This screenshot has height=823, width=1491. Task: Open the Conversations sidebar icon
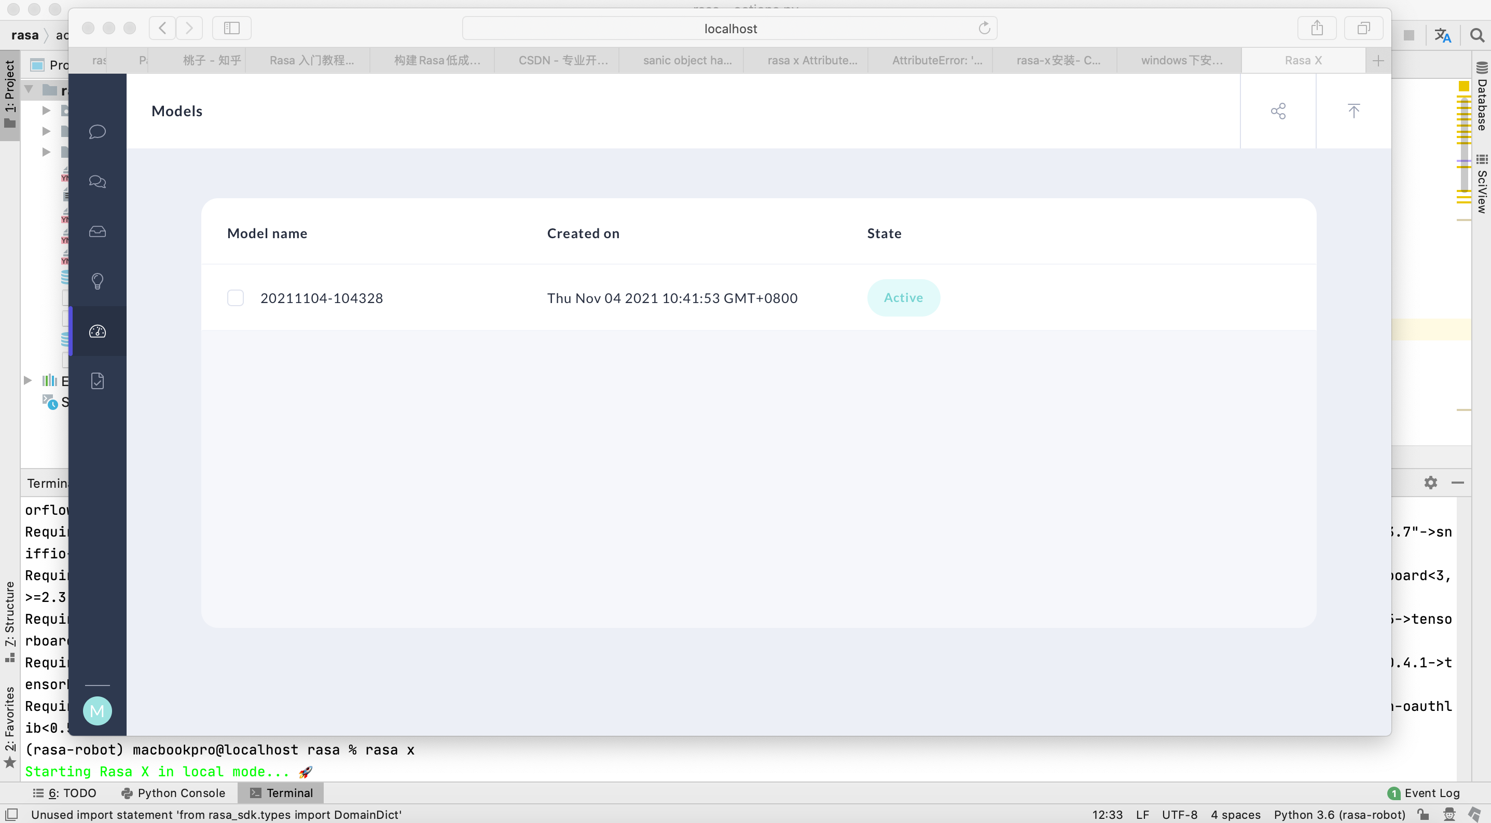[97, 182]
